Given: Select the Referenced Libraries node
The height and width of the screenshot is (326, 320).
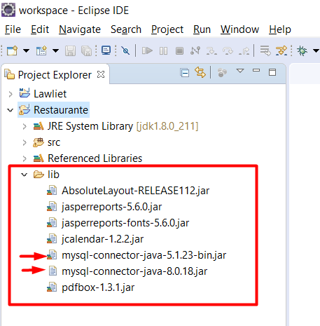Looking at the screenshot, I should [x=95, y=158].
